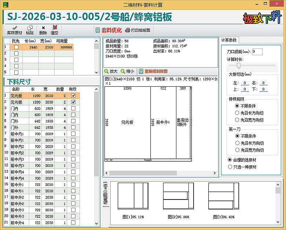Click the 上 edge trim field
This screenshot has width=286, height=230.
[245, 89]
